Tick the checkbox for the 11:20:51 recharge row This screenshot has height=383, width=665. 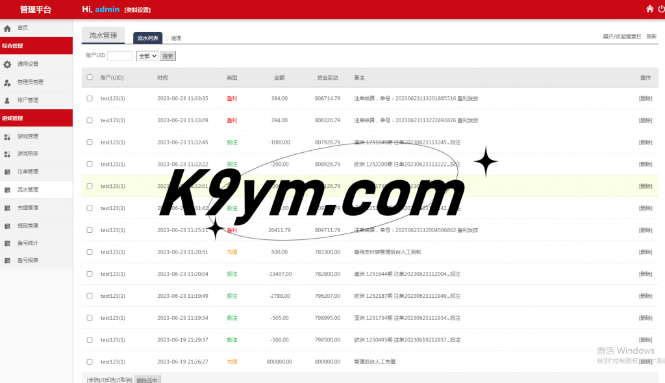(90, 252)
